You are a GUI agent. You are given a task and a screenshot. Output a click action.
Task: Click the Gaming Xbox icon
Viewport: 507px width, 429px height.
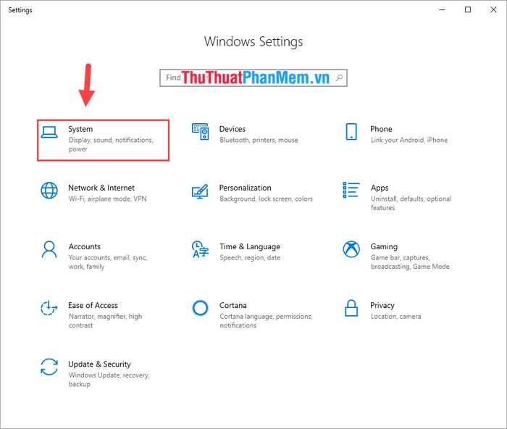tap(351, 249)
